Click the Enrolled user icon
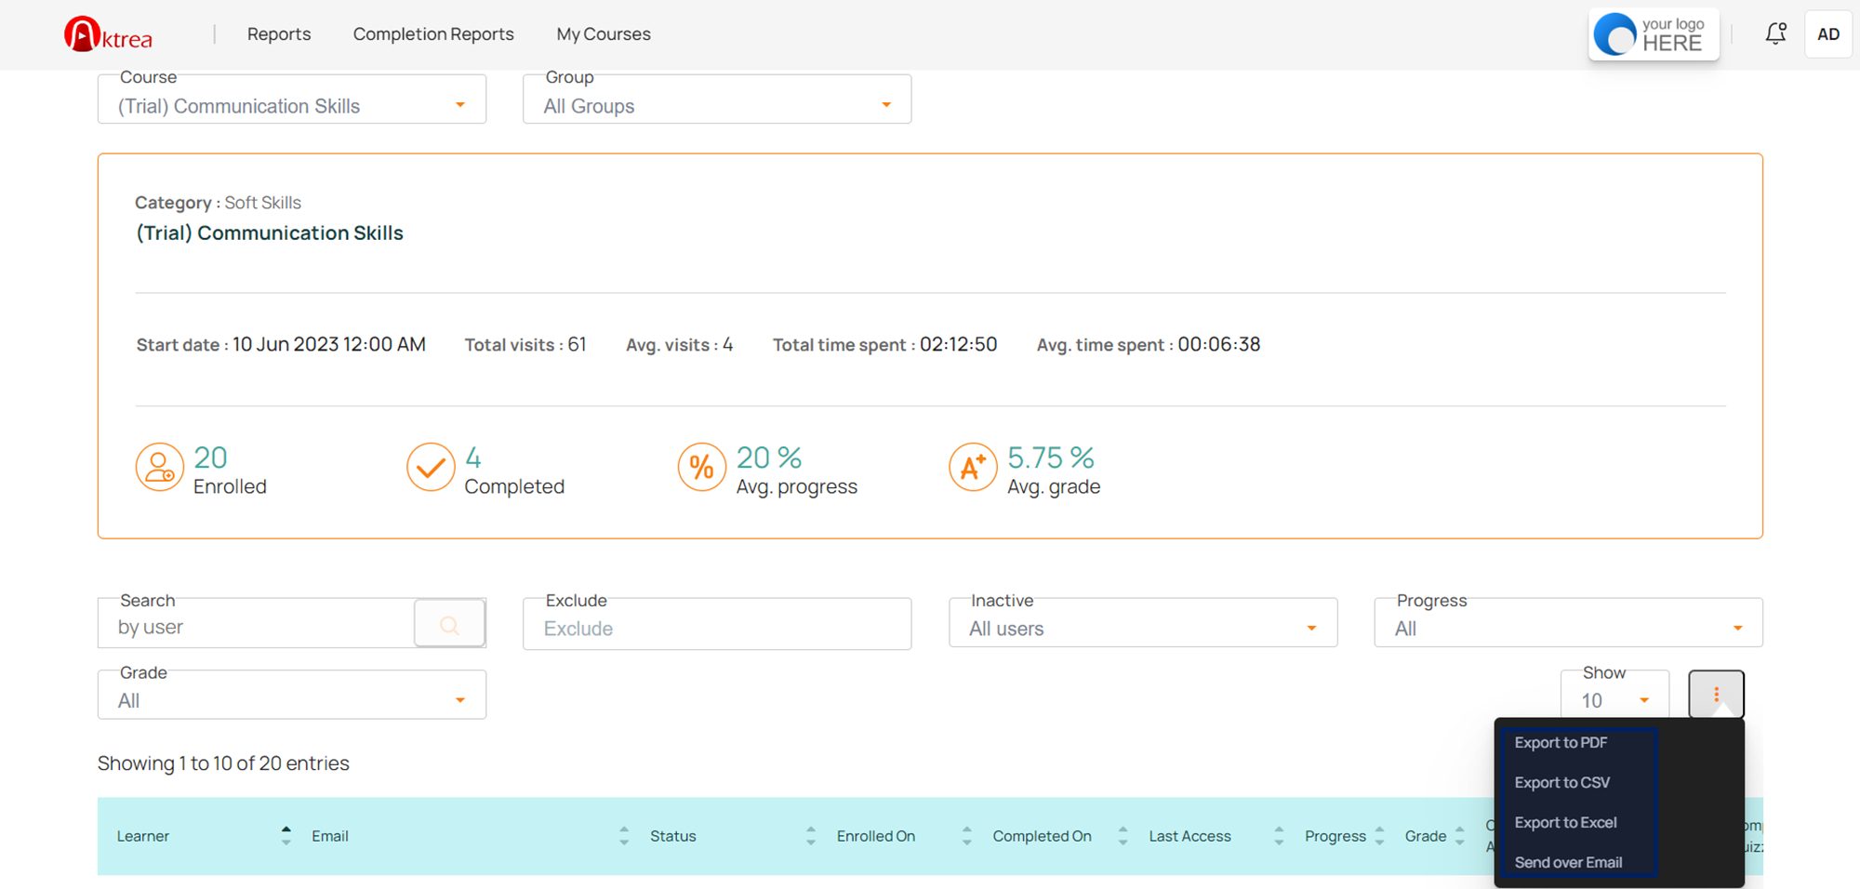1860x889 pixels. [x=160, y=467]
